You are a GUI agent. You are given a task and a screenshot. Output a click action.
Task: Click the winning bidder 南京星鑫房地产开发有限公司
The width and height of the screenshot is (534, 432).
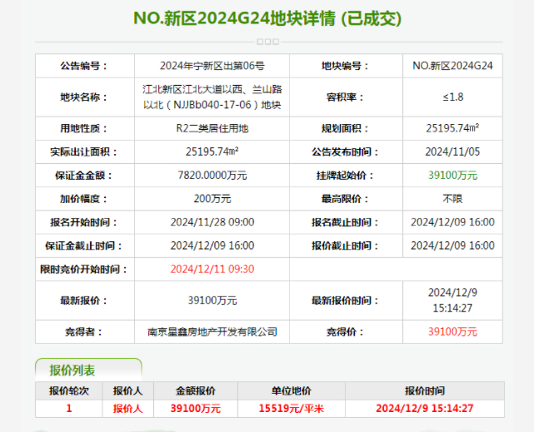[212, 331]
